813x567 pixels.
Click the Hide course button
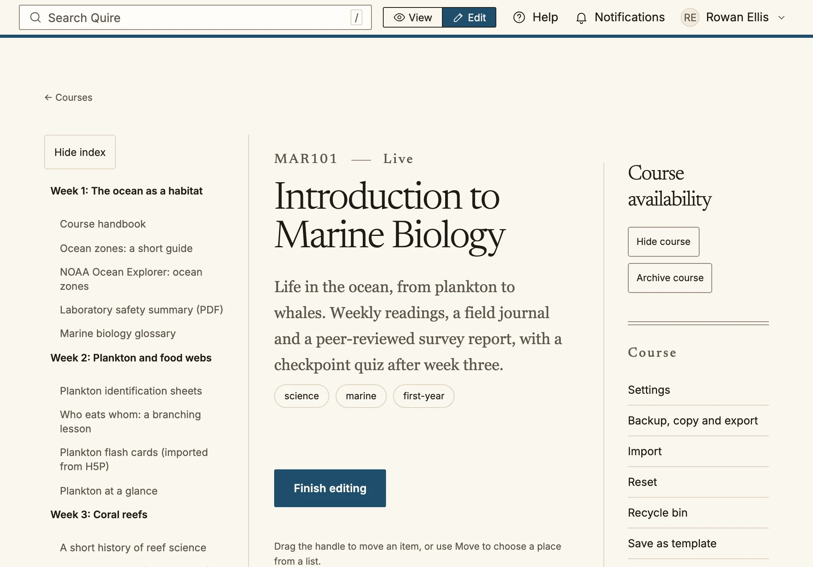point(664,242)
